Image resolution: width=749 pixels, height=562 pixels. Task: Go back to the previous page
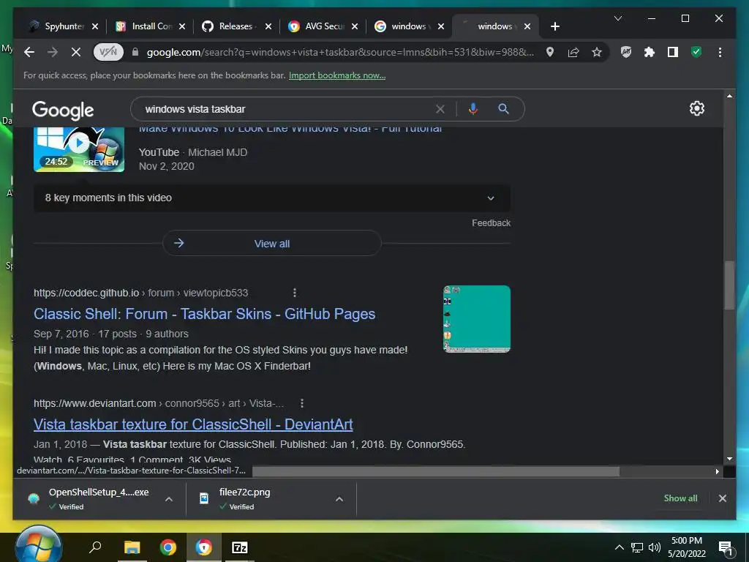pyautogui.click(x=29, y=52)
